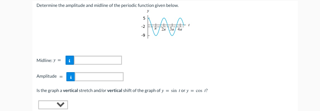The width and height of the screenshot is (320, 111).
Task: Click the 'Amplitude =' label
Action: point(49,77)
